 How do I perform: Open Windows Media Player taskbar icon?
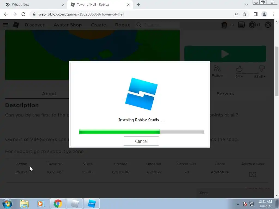(x=41, y=204)
